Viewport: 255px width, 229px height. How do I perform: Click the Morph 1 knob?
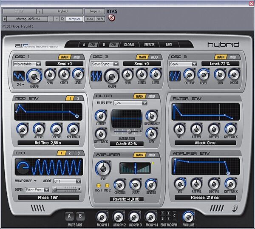(x=102, y=217)
